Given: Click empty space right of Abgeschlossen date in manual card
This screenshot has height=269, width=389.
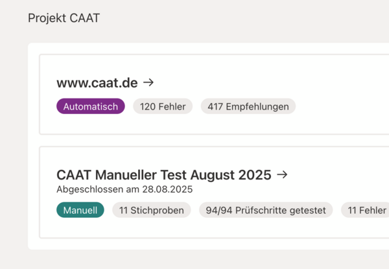Looking at the screenshot, I should point(292,189).
